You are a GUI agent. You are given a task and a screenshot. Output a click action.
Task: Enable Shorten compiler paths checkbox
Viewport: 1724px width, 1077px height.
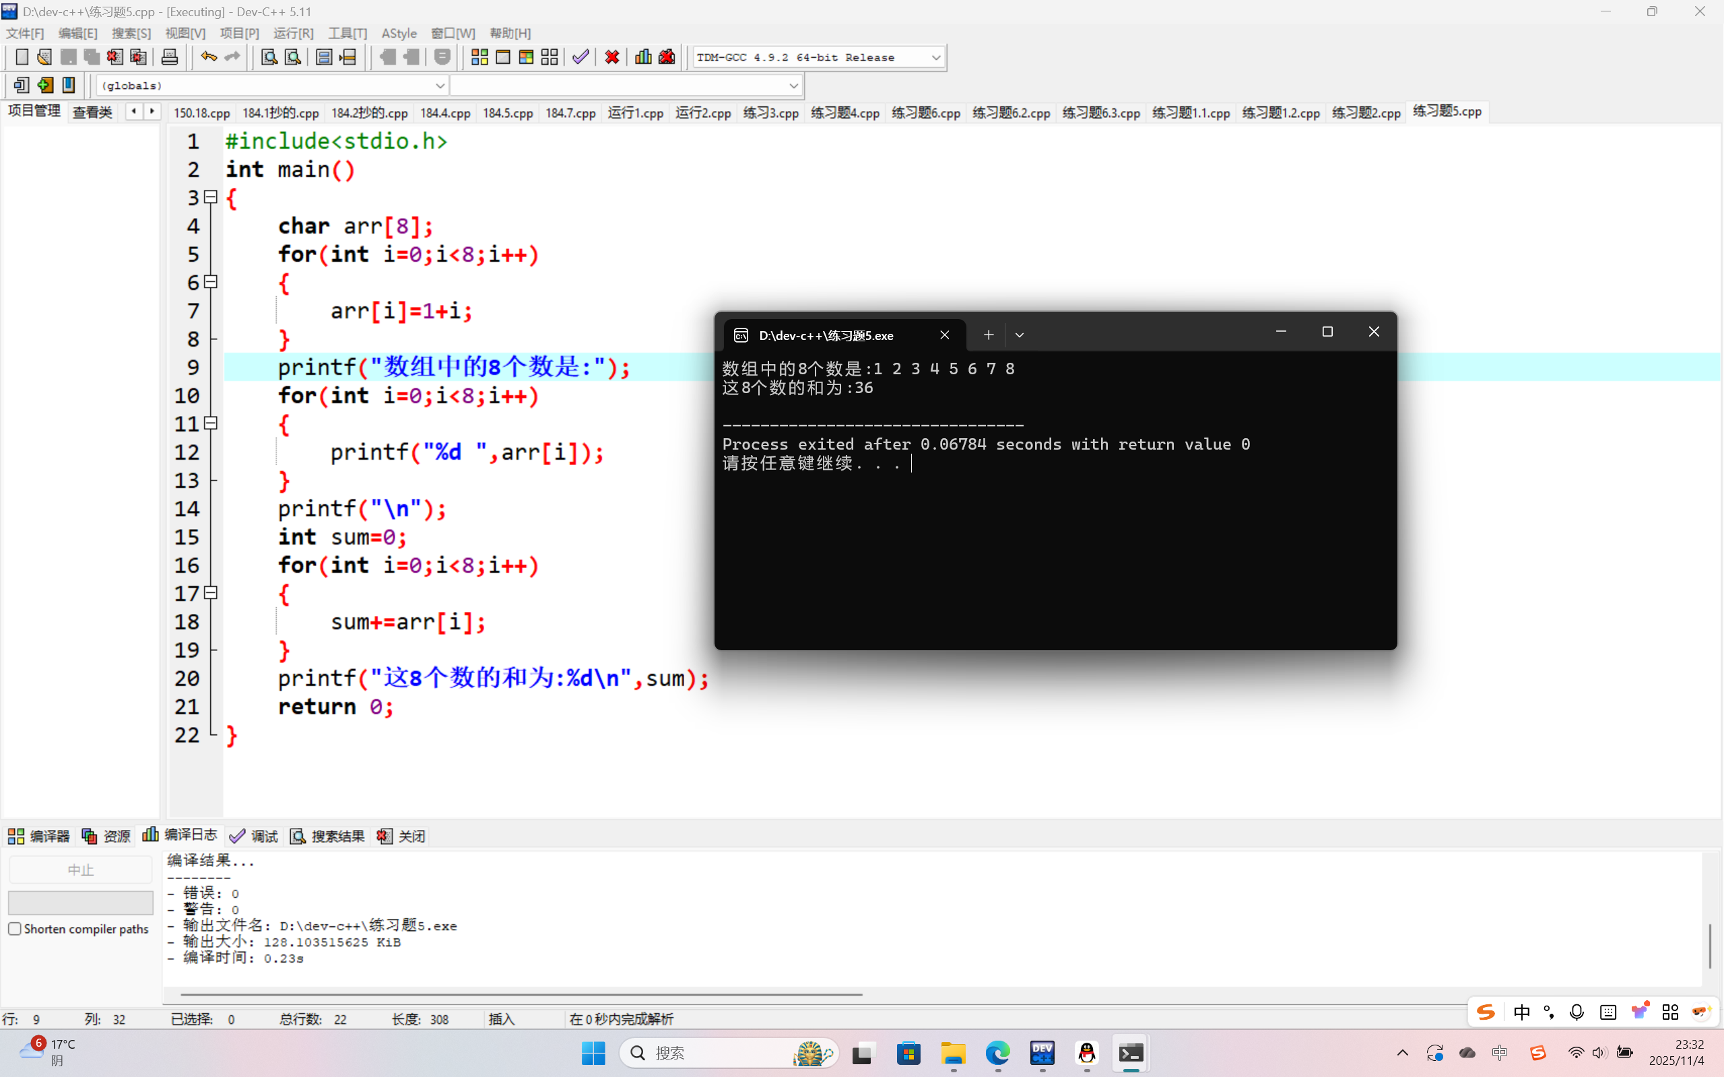15,929
